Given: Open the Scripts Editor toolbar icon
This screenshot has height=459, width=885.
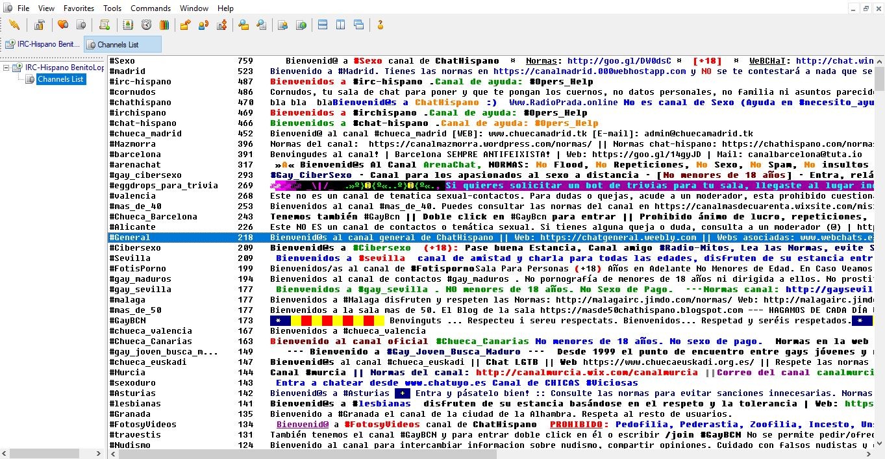Looking at the screenshot, I should point(105,25).
